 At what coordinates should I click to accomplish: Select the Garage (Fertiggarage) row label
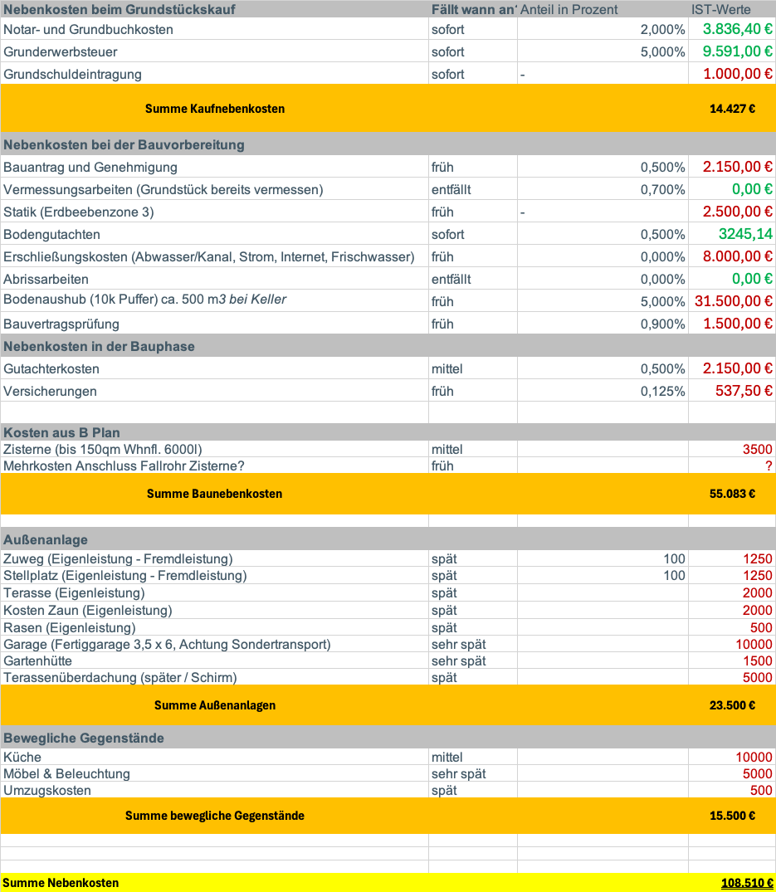(x=167, y=644)
